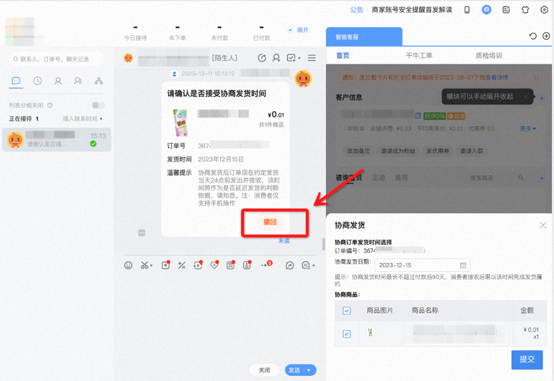Open the dropdown arrow on 发送 button
Viewport: 554px width, 381px height.
(x=309, y=370)
